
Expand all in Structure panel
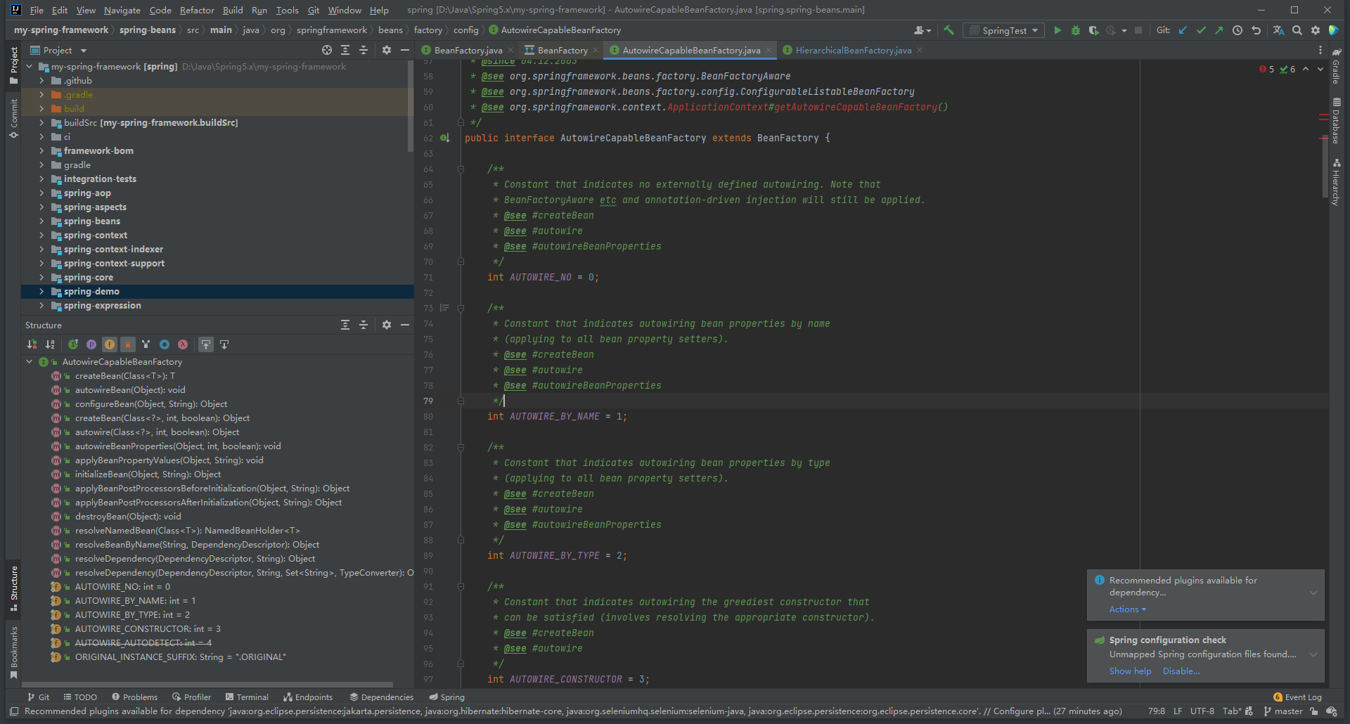point(345,325)
